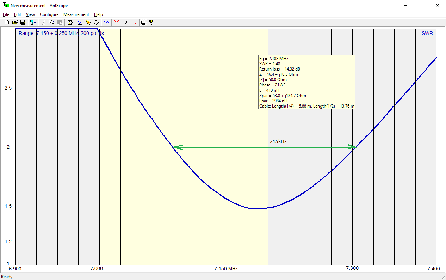446x280 pixels.
Task: Click the circular arrows refresh icon
Action: click(96, 23)
